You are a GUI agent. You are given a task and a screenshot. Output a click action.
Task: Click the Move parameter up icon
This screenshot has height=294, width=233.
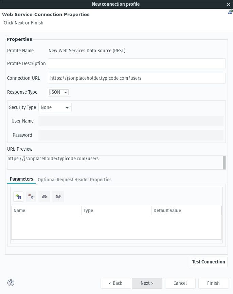tap(44, 197)
